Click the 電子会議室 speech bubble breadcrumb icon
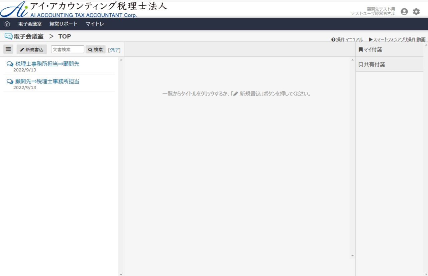 click(x=8, y=36)
